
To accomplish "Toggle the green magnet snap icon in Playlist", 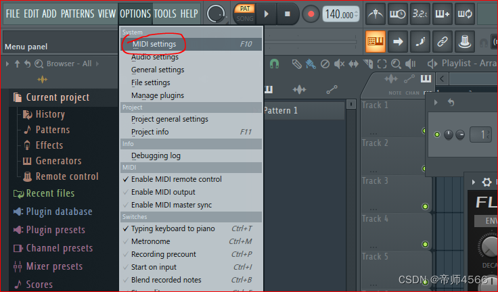I will [x=274, y=64].
